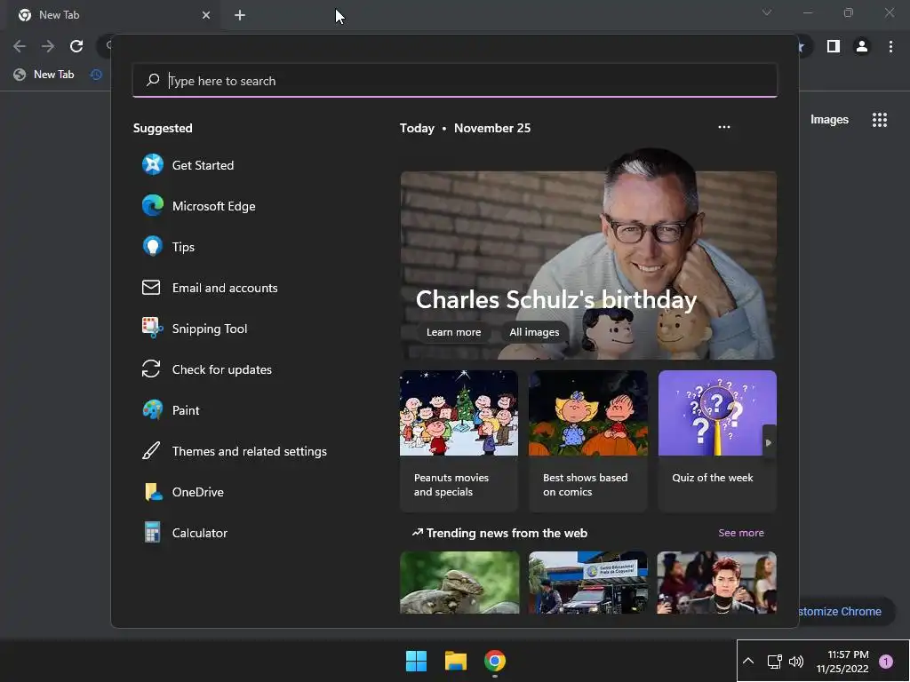Open network icon in system tray
Viewport: 910px width, 682px height.
(774, 662)
